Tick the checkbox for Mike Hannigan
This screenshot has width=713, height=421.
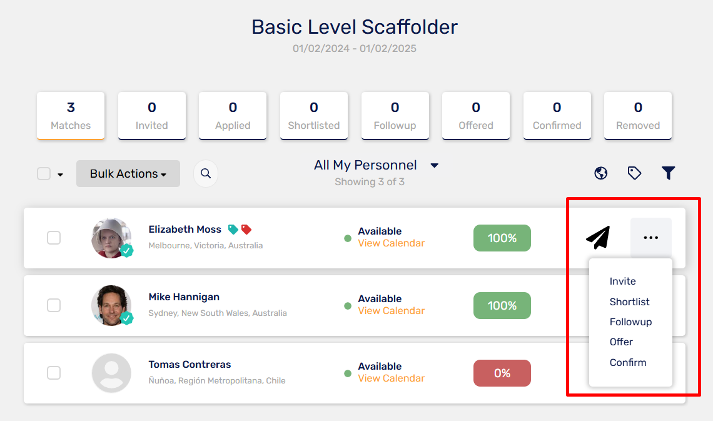(54, 305)
